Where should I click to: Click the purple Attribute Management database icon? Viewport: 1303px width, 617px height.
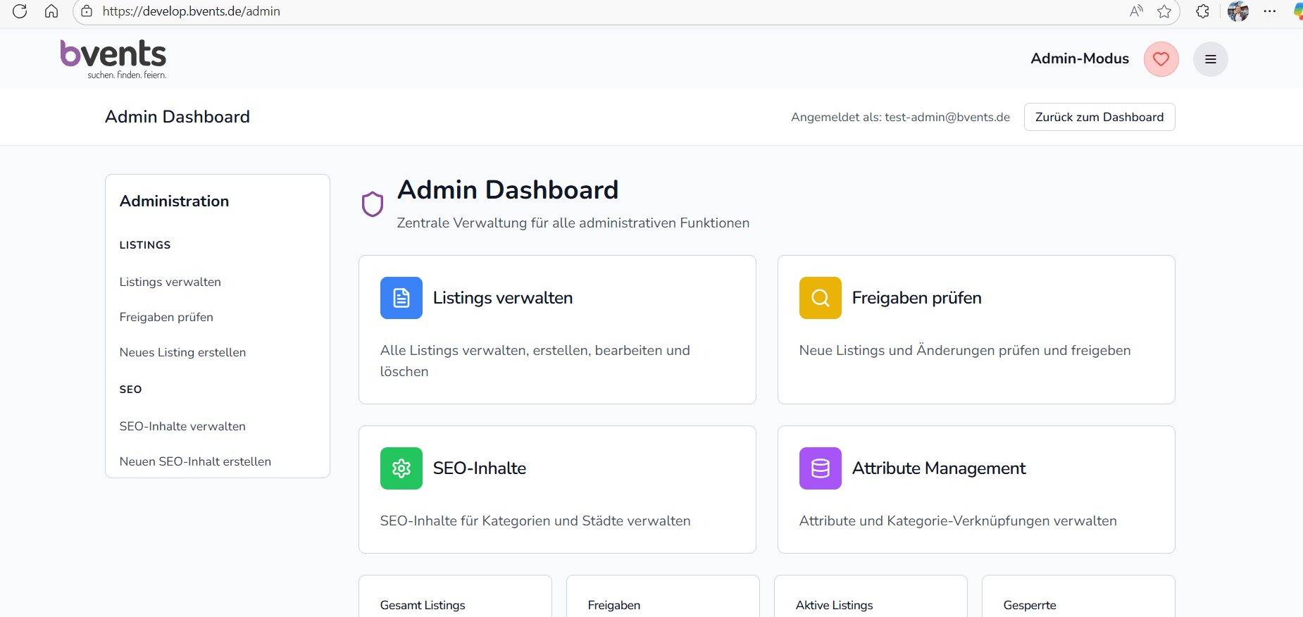pyautogui.click(x=820, y=468)
